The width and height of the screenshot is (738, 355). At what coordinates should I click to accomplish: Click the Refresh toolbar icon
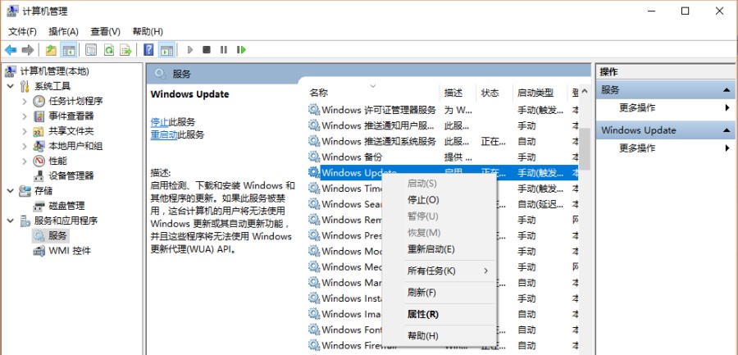click(109, 49)
